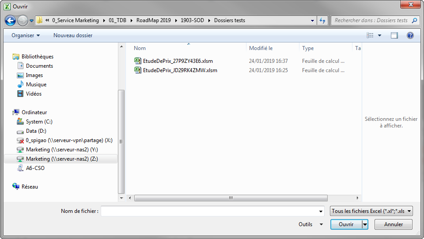Click Nouveau dossier button
The width and height of the screenshot is (424, 239).
(x=73, y=35)
